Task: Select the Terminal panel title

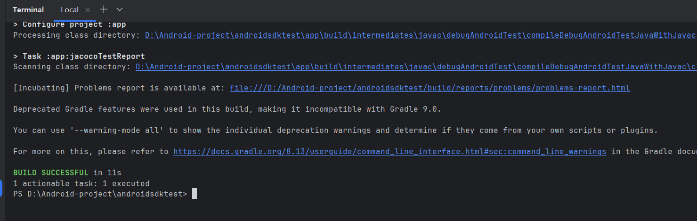Action: 28,10
